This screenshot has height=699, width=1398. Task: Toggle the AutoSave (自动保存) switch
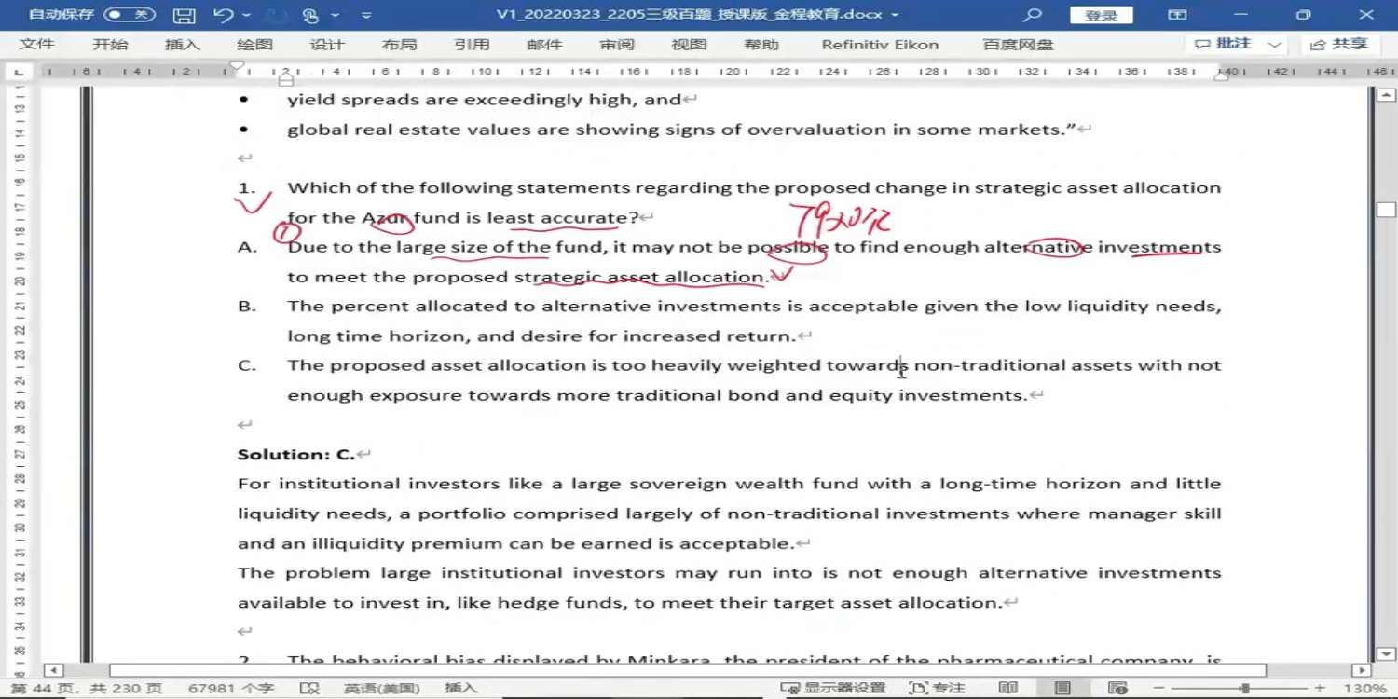pyautogui.click(x=129, y=15)
